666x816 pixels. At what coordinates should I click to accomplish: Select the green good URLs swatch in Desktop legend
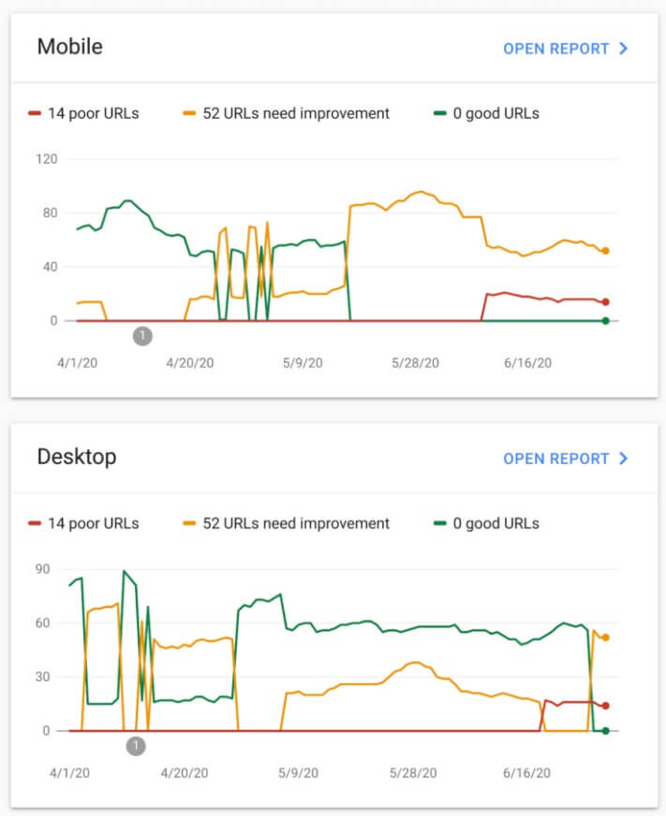coord(440,523)
